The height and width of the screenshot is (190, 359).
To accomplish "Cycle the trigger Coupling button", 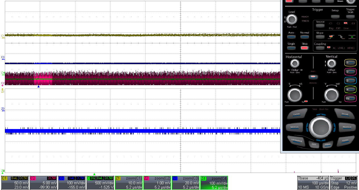I will tap(320, 48).
